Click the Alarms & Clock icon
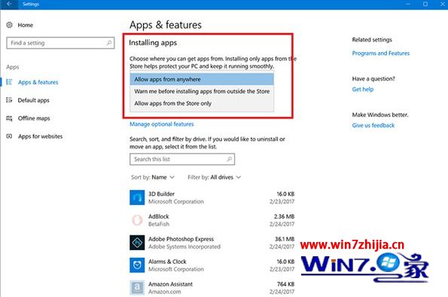Screen dimensions: 448x297 137,265
